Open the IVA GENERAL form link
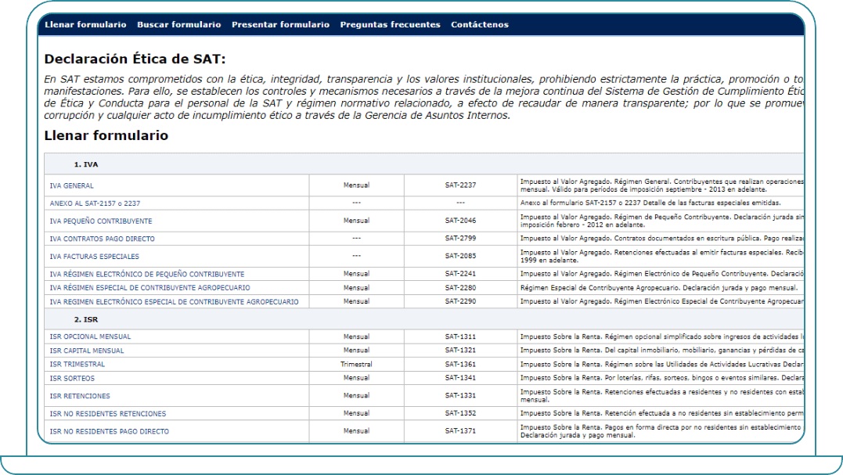843x475 pixels. (71, 185)
